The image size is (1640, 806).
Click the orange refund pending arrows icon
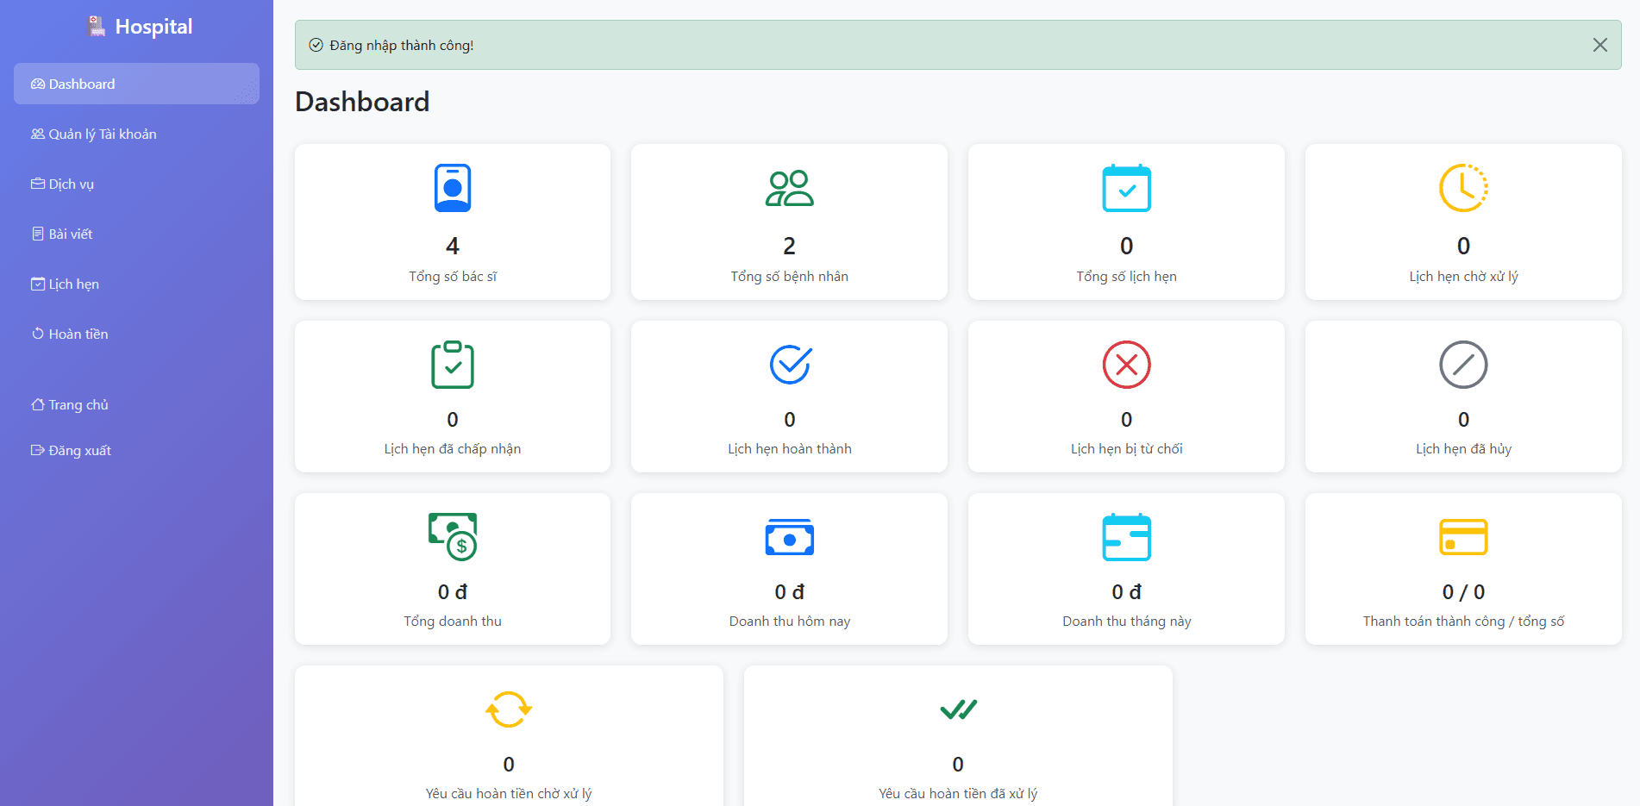[509, 709]
